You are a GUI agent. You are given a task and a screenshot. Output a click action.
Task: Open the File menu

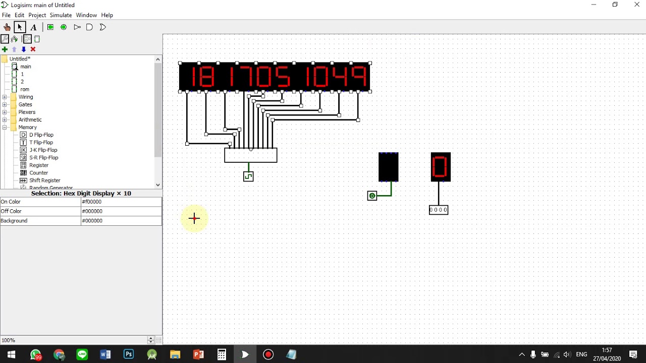point(6,15)
